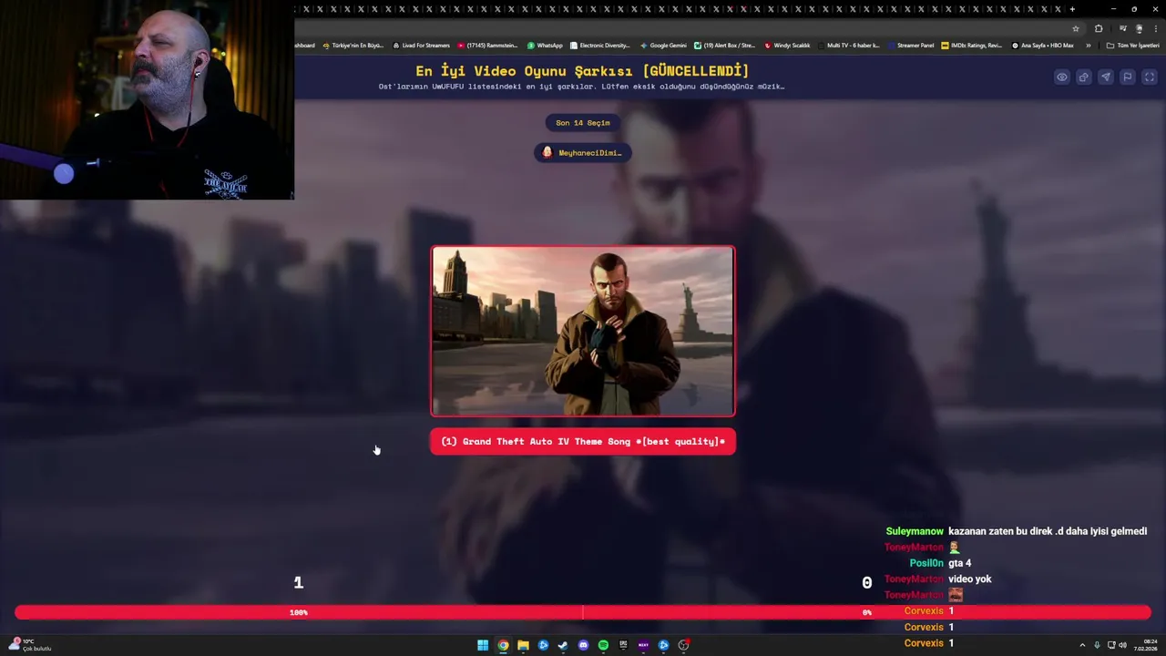Open the WhatsApp bookmark
Image resolution: width=1166 pixels, height=656 pixels.
click(x=545, y=46)
